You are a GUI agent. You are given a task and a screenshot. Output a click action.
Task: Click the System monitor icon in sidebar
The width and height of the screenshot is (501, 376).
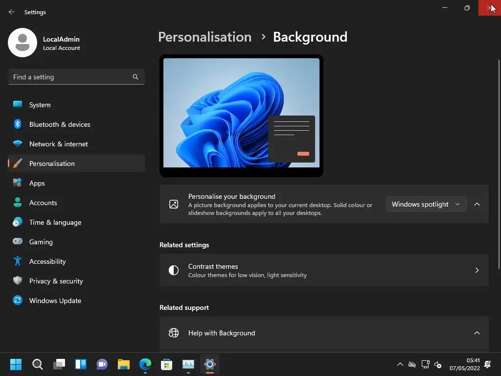[18, 105]
